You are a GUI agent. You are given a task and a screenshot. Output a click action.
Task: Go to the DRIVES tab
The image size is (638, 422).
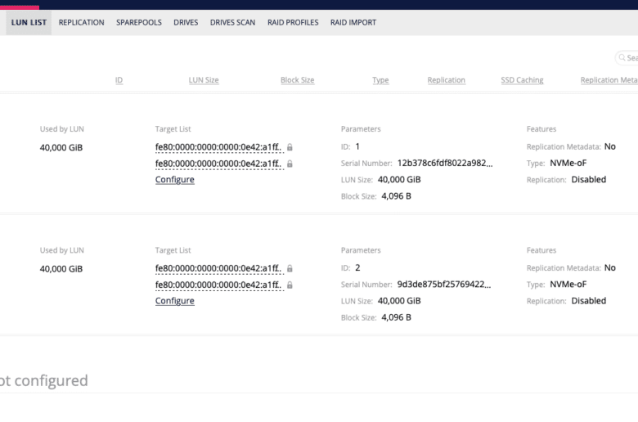click(x=186, y=22)
